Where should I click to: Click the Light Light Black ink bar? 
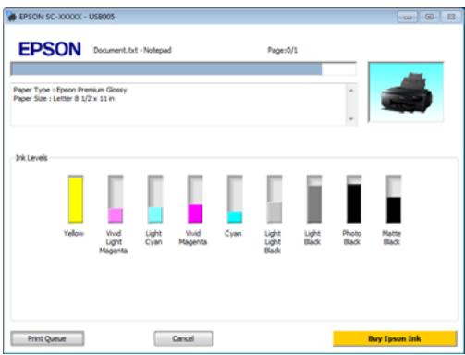[x=275, y=199]
